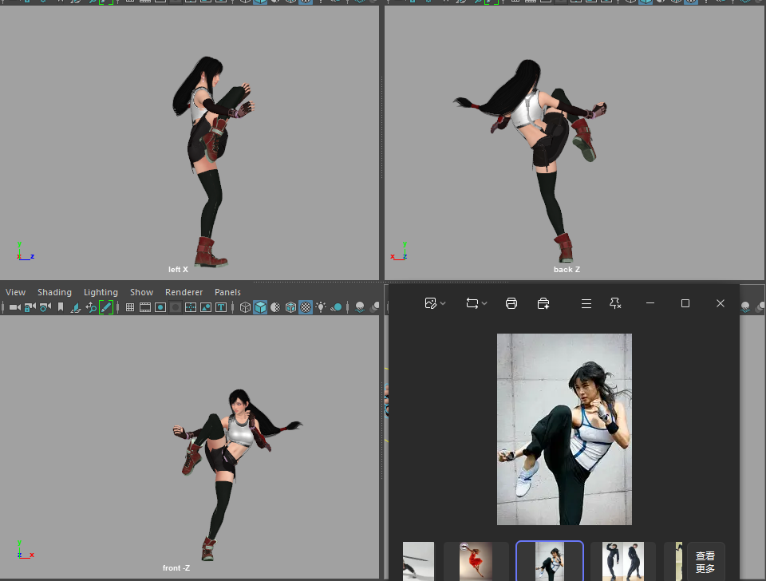Click the Motion Blur icon

click(375, 307)
